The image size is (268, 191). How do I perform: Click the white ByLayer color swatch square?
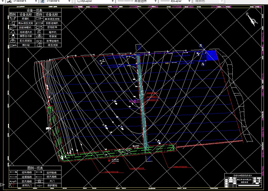click(79, 1)
